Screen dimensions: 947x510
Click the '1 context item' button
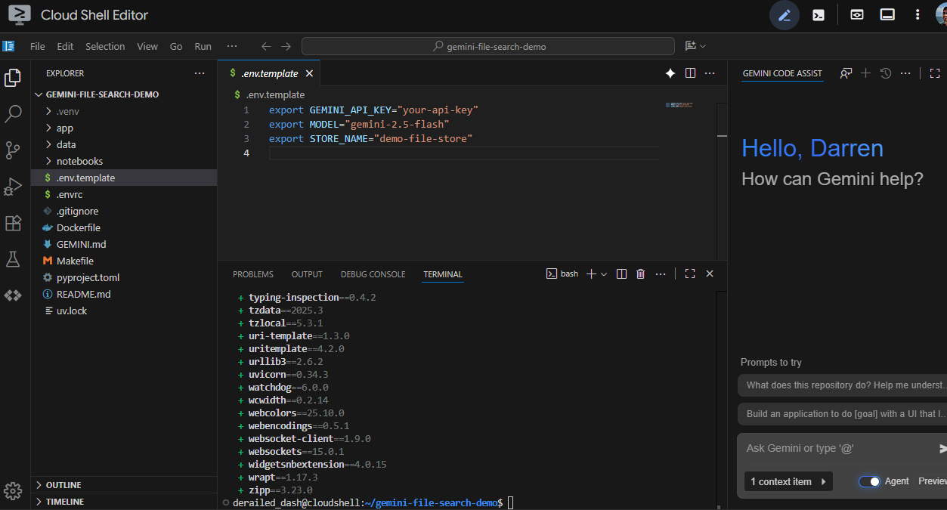788,481
